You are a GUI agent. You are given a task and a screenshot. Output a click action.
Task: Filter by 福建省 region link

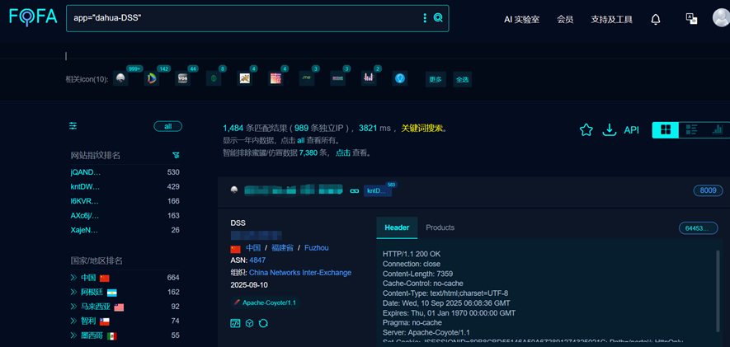pyautogui.click(x=283, y=248)
